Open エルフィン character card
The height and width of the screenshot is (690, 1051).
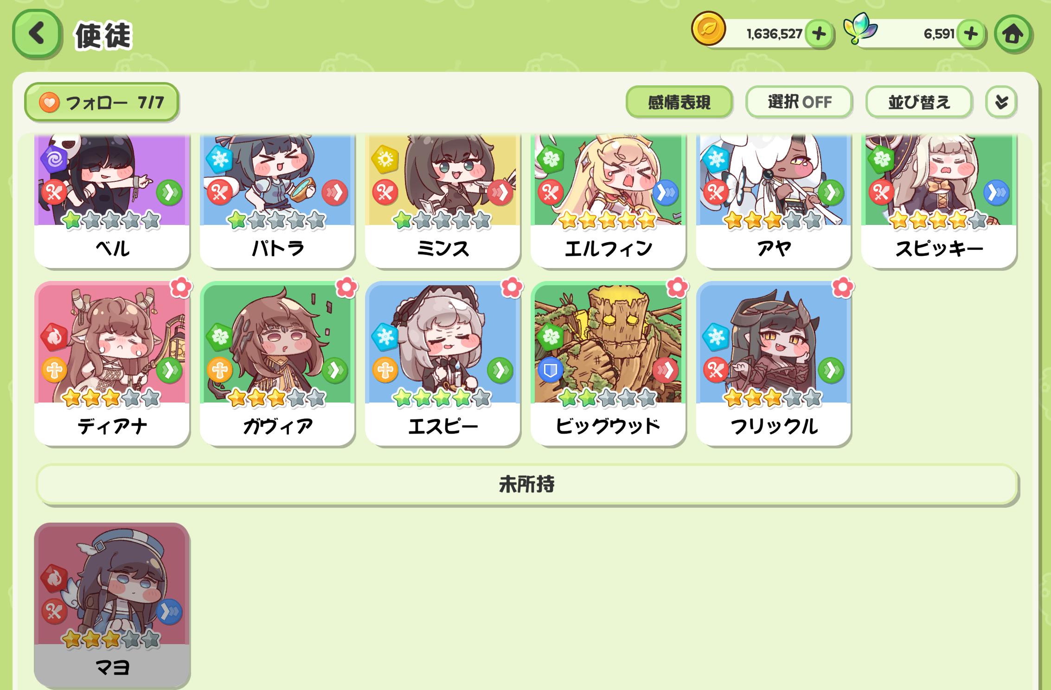[x=608, y=201]
